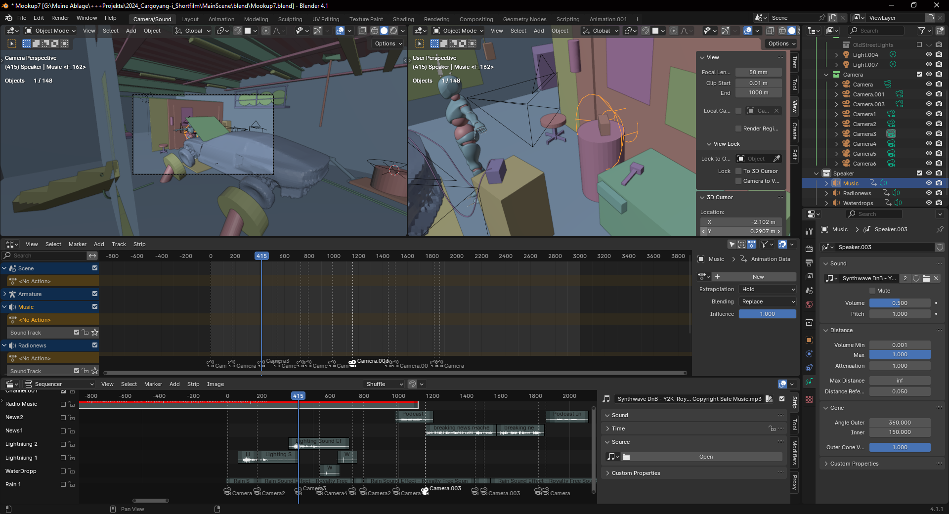Switch left viewport to wireframe shading

coord(375,31)
